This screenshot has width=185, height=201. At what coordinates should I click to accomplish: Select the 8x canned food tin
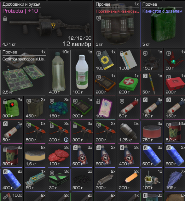click(35, 156)
